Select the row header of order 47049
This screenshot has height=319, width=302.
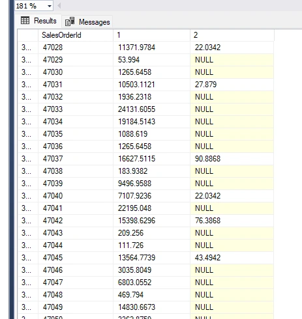click(x=28, y=307)
